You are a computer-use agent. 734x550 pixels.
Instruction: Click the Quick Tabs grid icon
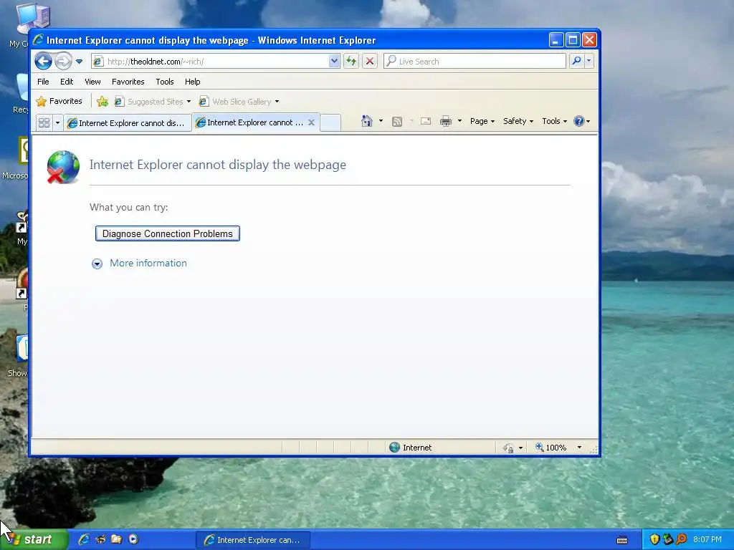[44, 123]
